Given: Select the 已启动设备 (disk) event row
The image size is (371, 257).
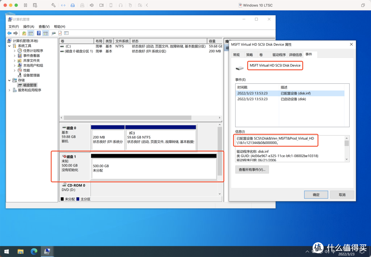Looking at the screenshot, I should point(290,99).
